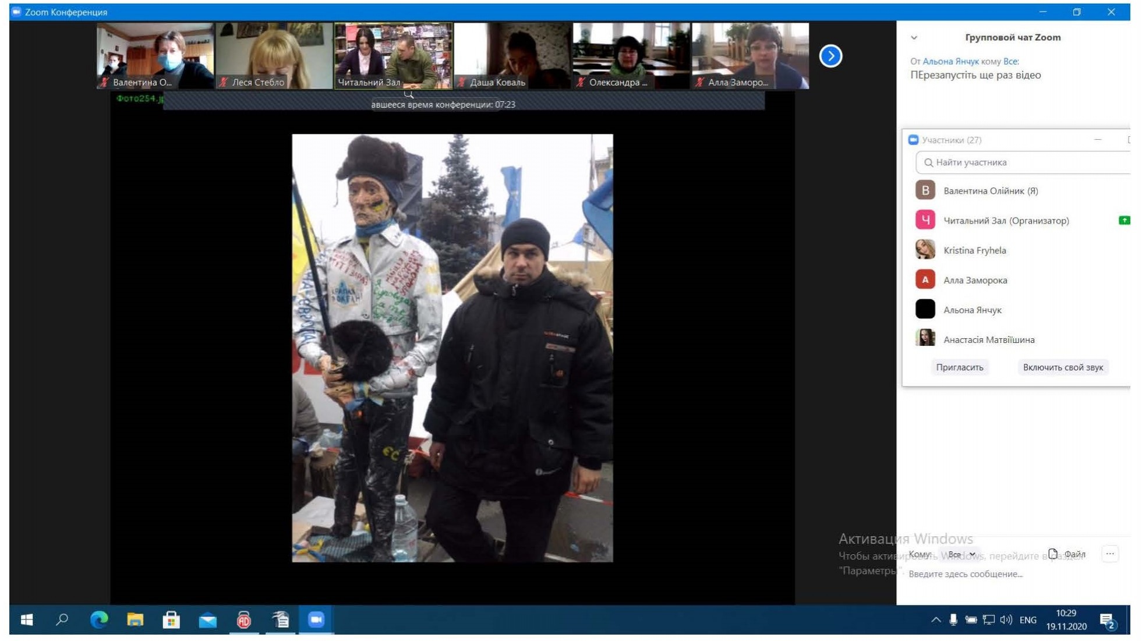Select Kristina Fryhela in participants list
Image resolution: width=1142 pixels, height=641 pixels.
(x=974, y=250)
